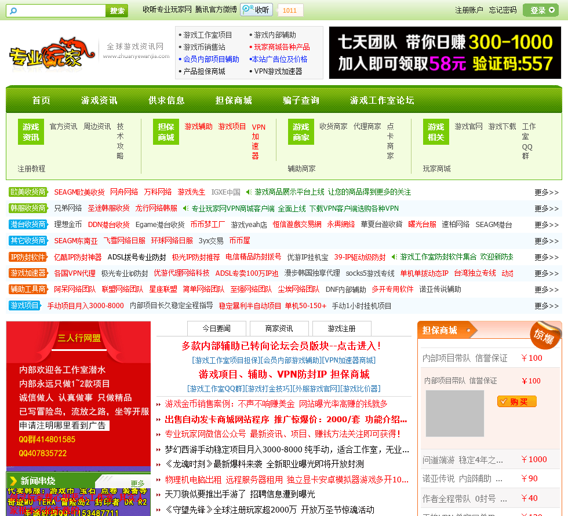The width and height of the screenshot is (568, 516).
Task: Open VPN游戏加速器 link in header list
Action: click(x=278, y=71)
